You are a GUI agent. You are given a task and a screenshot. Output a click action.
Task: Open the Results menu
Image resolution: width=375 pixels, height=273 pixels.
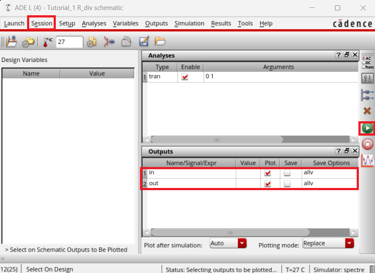pos(221,24)
